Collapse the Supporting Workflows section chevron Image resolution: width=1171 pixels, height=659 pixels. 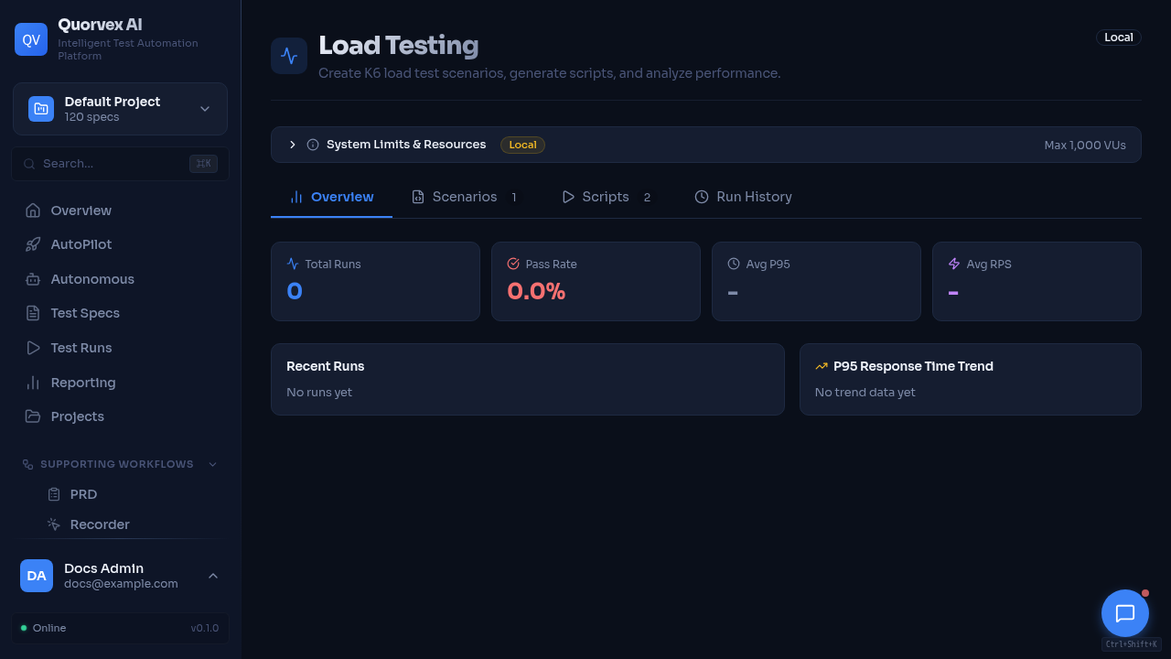[212, 464]
